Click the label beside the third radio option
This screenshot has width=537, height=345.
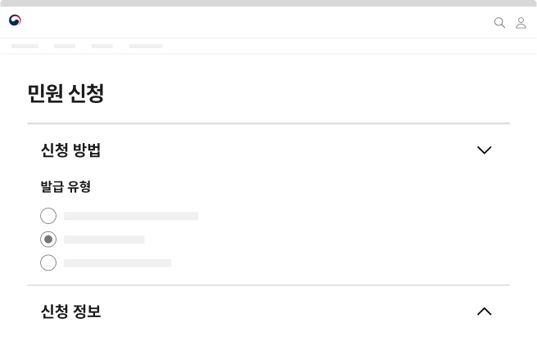tap(118, 263)
